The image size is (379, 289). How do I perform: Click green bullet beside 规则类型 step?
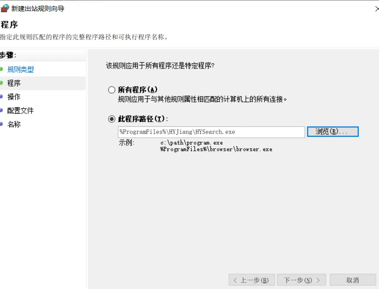[2, 69]
